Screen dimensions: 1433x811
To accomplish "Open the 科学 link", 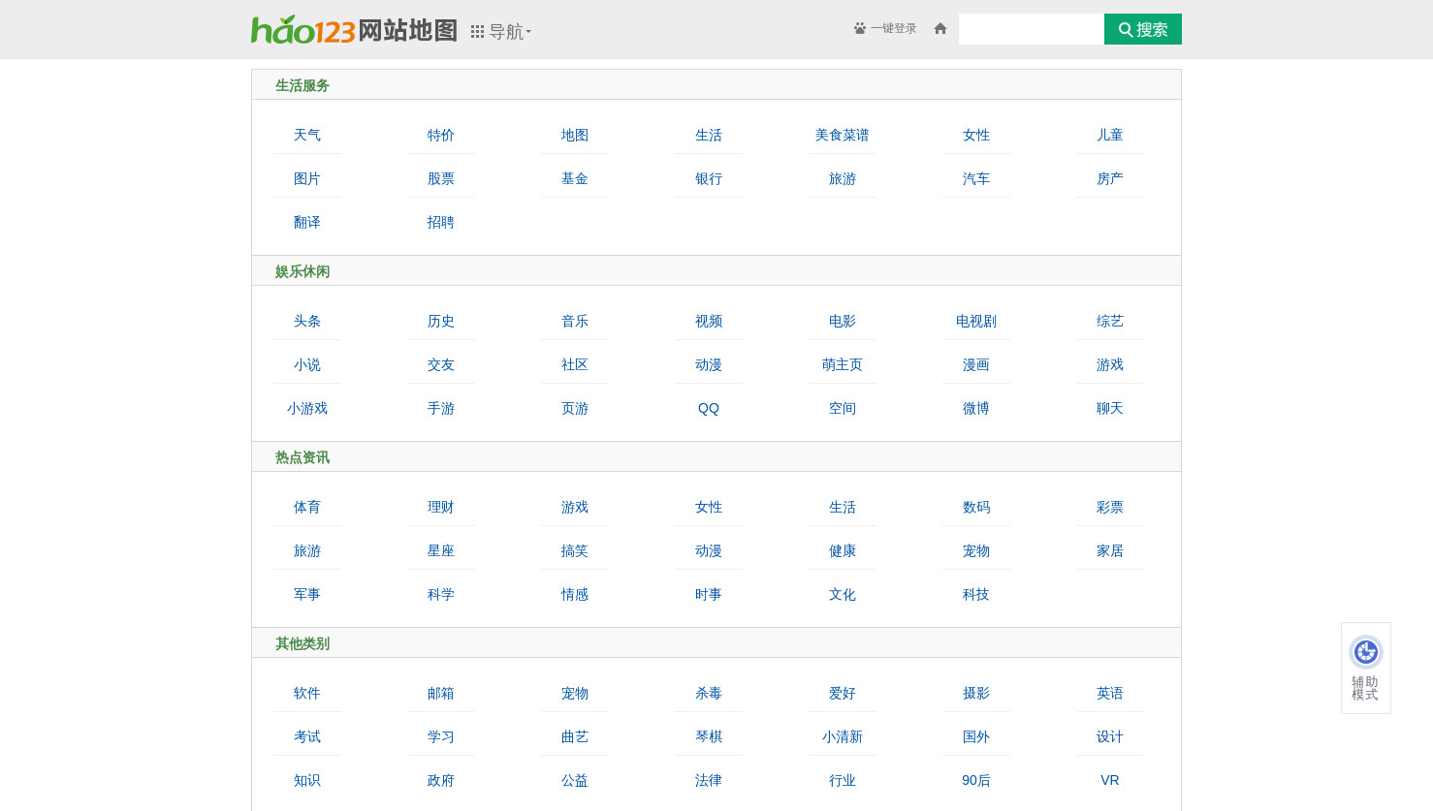I will (x=441, y=594).
